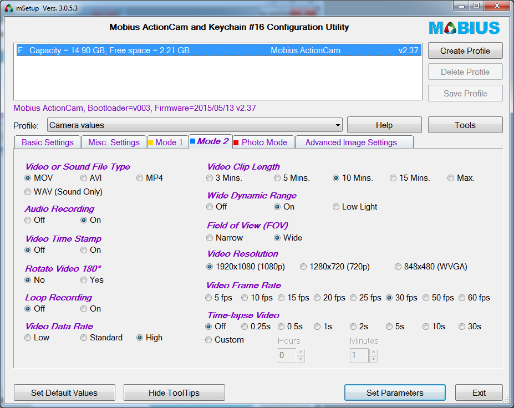Set Video Data Rate to Low
The image size is (514, 408).
37,338
